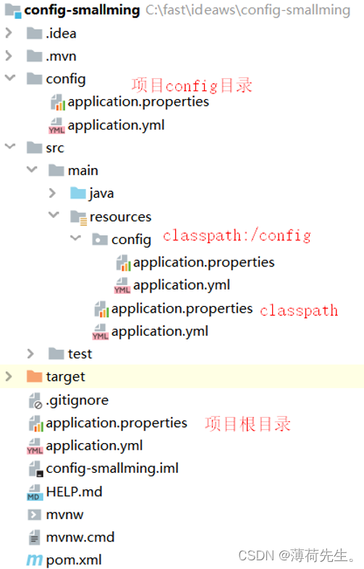364x569 pixels.
Task: Collapse the src folder arrow
Action: pyautogui.click(x=10, y=147)
